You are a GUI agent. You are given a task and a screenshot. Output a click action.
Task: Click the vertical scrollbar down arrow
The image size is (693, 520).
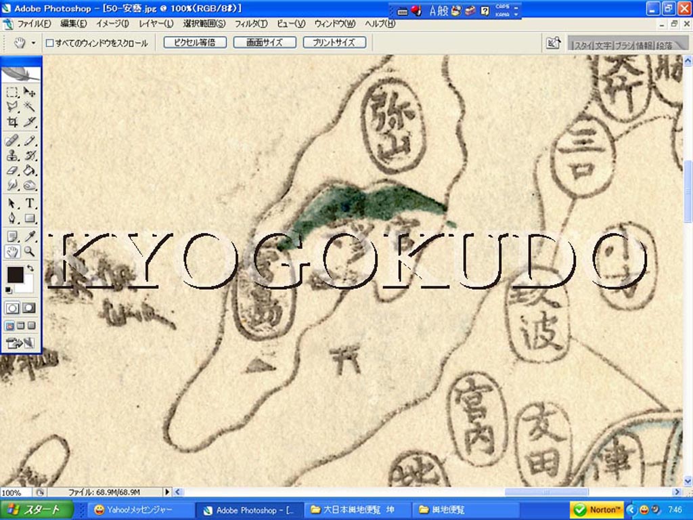688,481
